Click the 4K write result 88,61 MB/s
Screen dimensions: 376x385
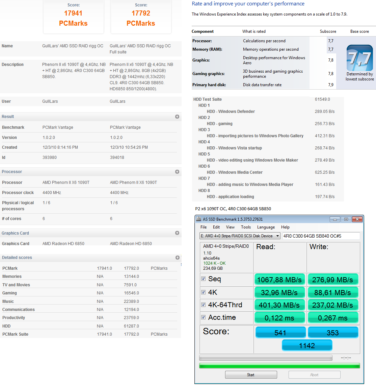[333, 292]
